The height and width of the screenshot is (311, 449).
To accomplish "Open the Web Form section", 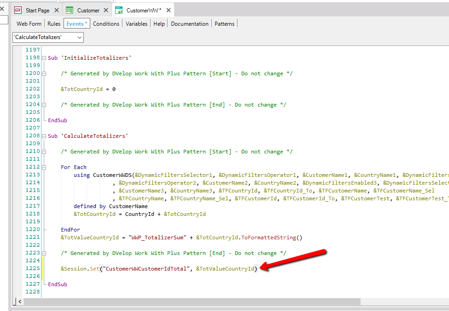I will [x=29, y=24].
